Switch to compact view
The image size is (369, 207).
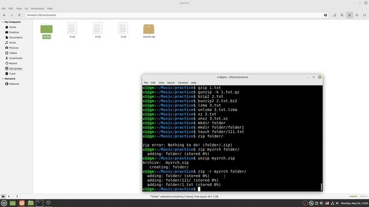pos(364,15)
